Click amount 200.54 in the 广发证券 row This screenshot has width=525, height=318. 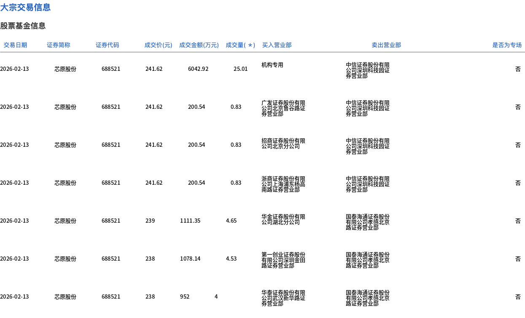click(197, 107)
